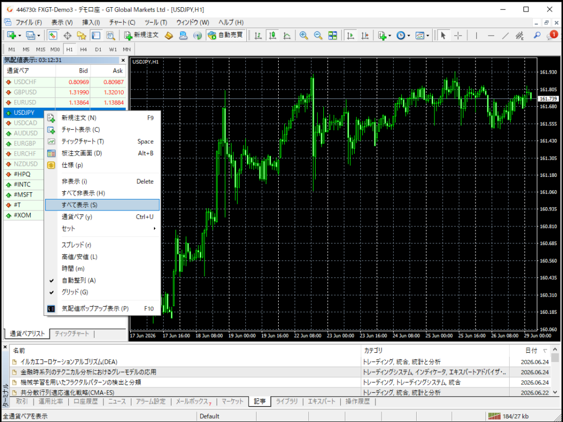Select the H4 timeframe button
The image size is (563, 422).
point(84,49)
